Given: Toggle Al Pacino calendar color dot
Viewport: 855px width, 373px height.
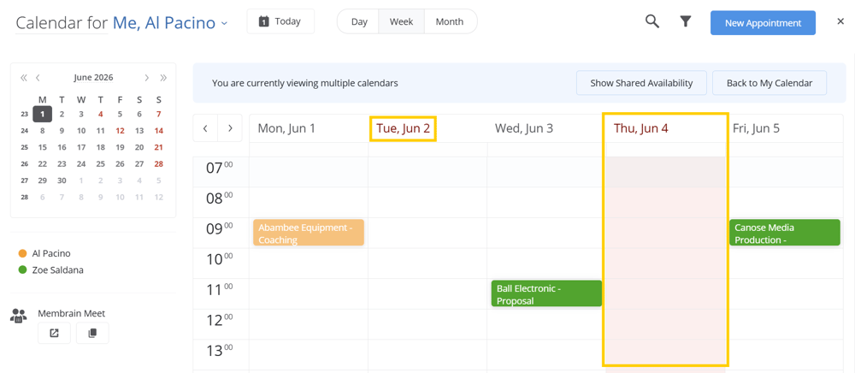Looking at the screenshot, I should [22, 253].
